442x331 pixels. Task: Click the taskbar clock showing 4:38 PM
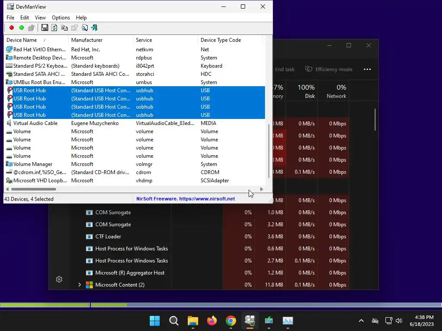tap(422, 321)
